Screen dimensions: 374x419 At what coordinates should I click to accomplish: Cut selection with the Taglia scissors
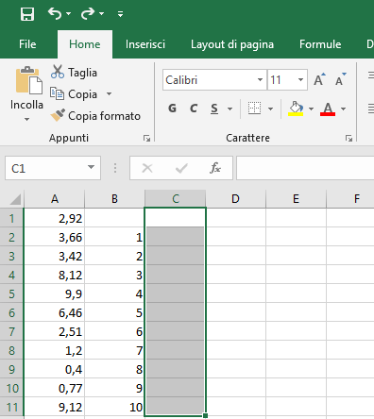tap(74, 73)
